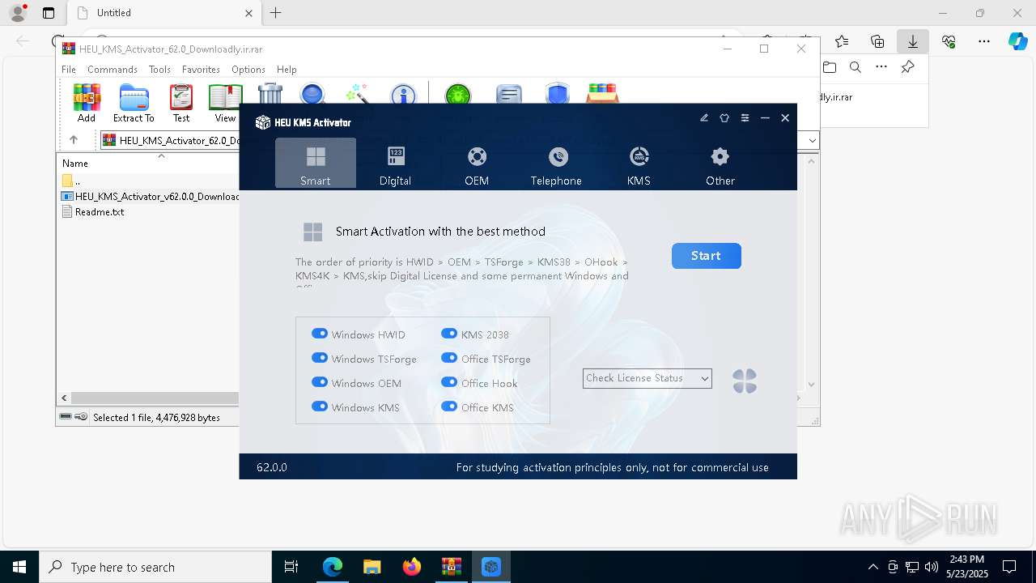The image size is (1036, 583).
Task: Select the parent folder '..' row
Action: [x=71, y=181]
